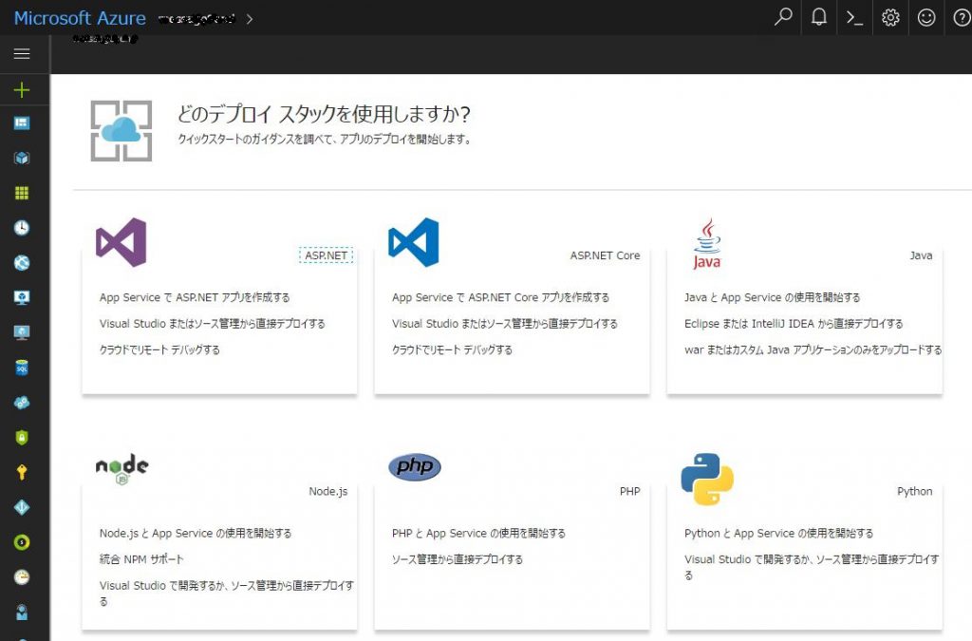Screen dimensions: 972x641
Task: Open the portal settings gear
Action: click(x=890, y=17)
